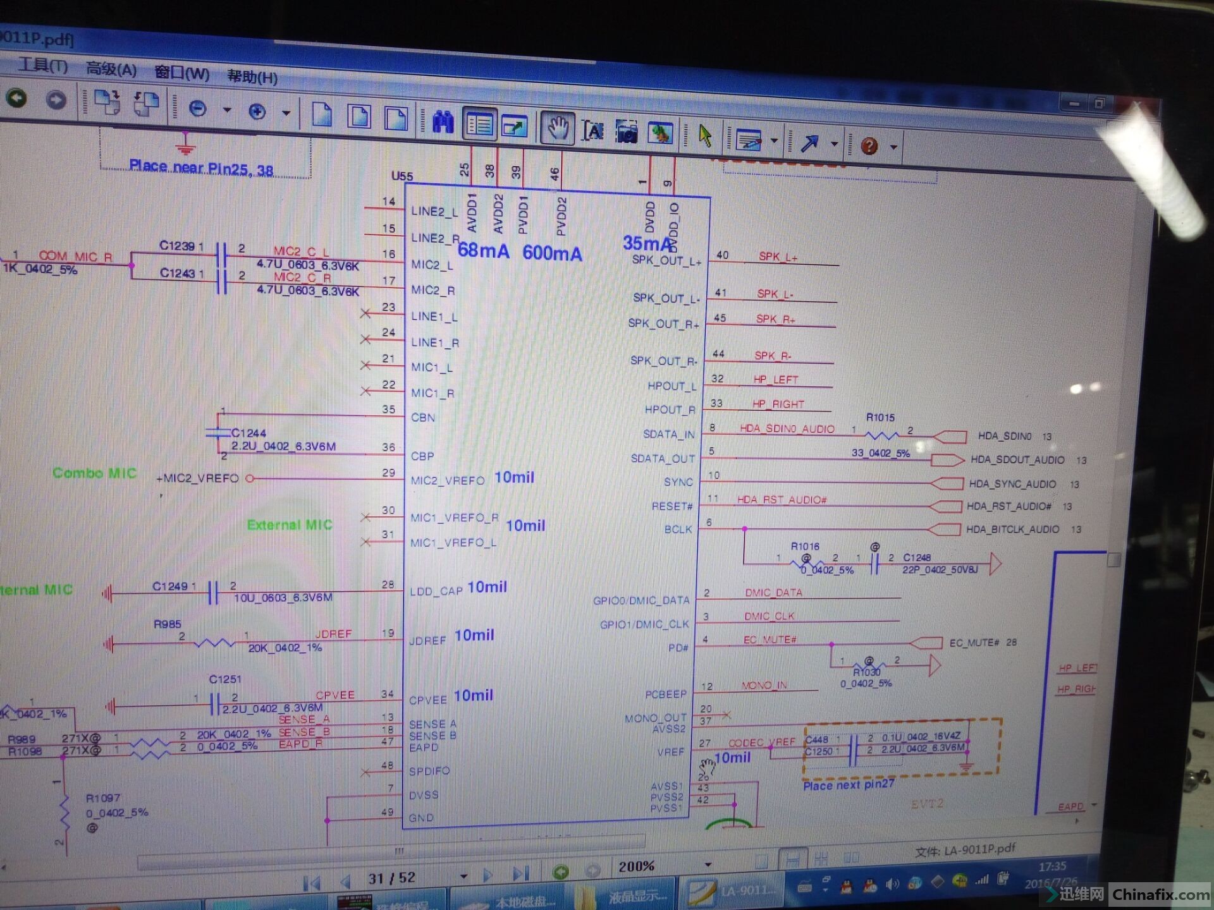This screenshot has width=1214, height=910.
Task: Expand the help icon dropdown
Action: 893,147
